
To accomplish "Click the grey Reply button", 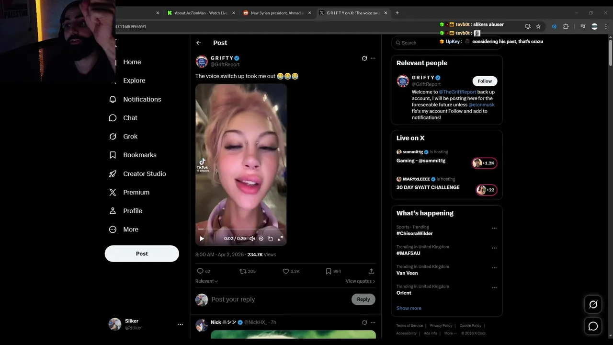I will click(x=363, y=299).
